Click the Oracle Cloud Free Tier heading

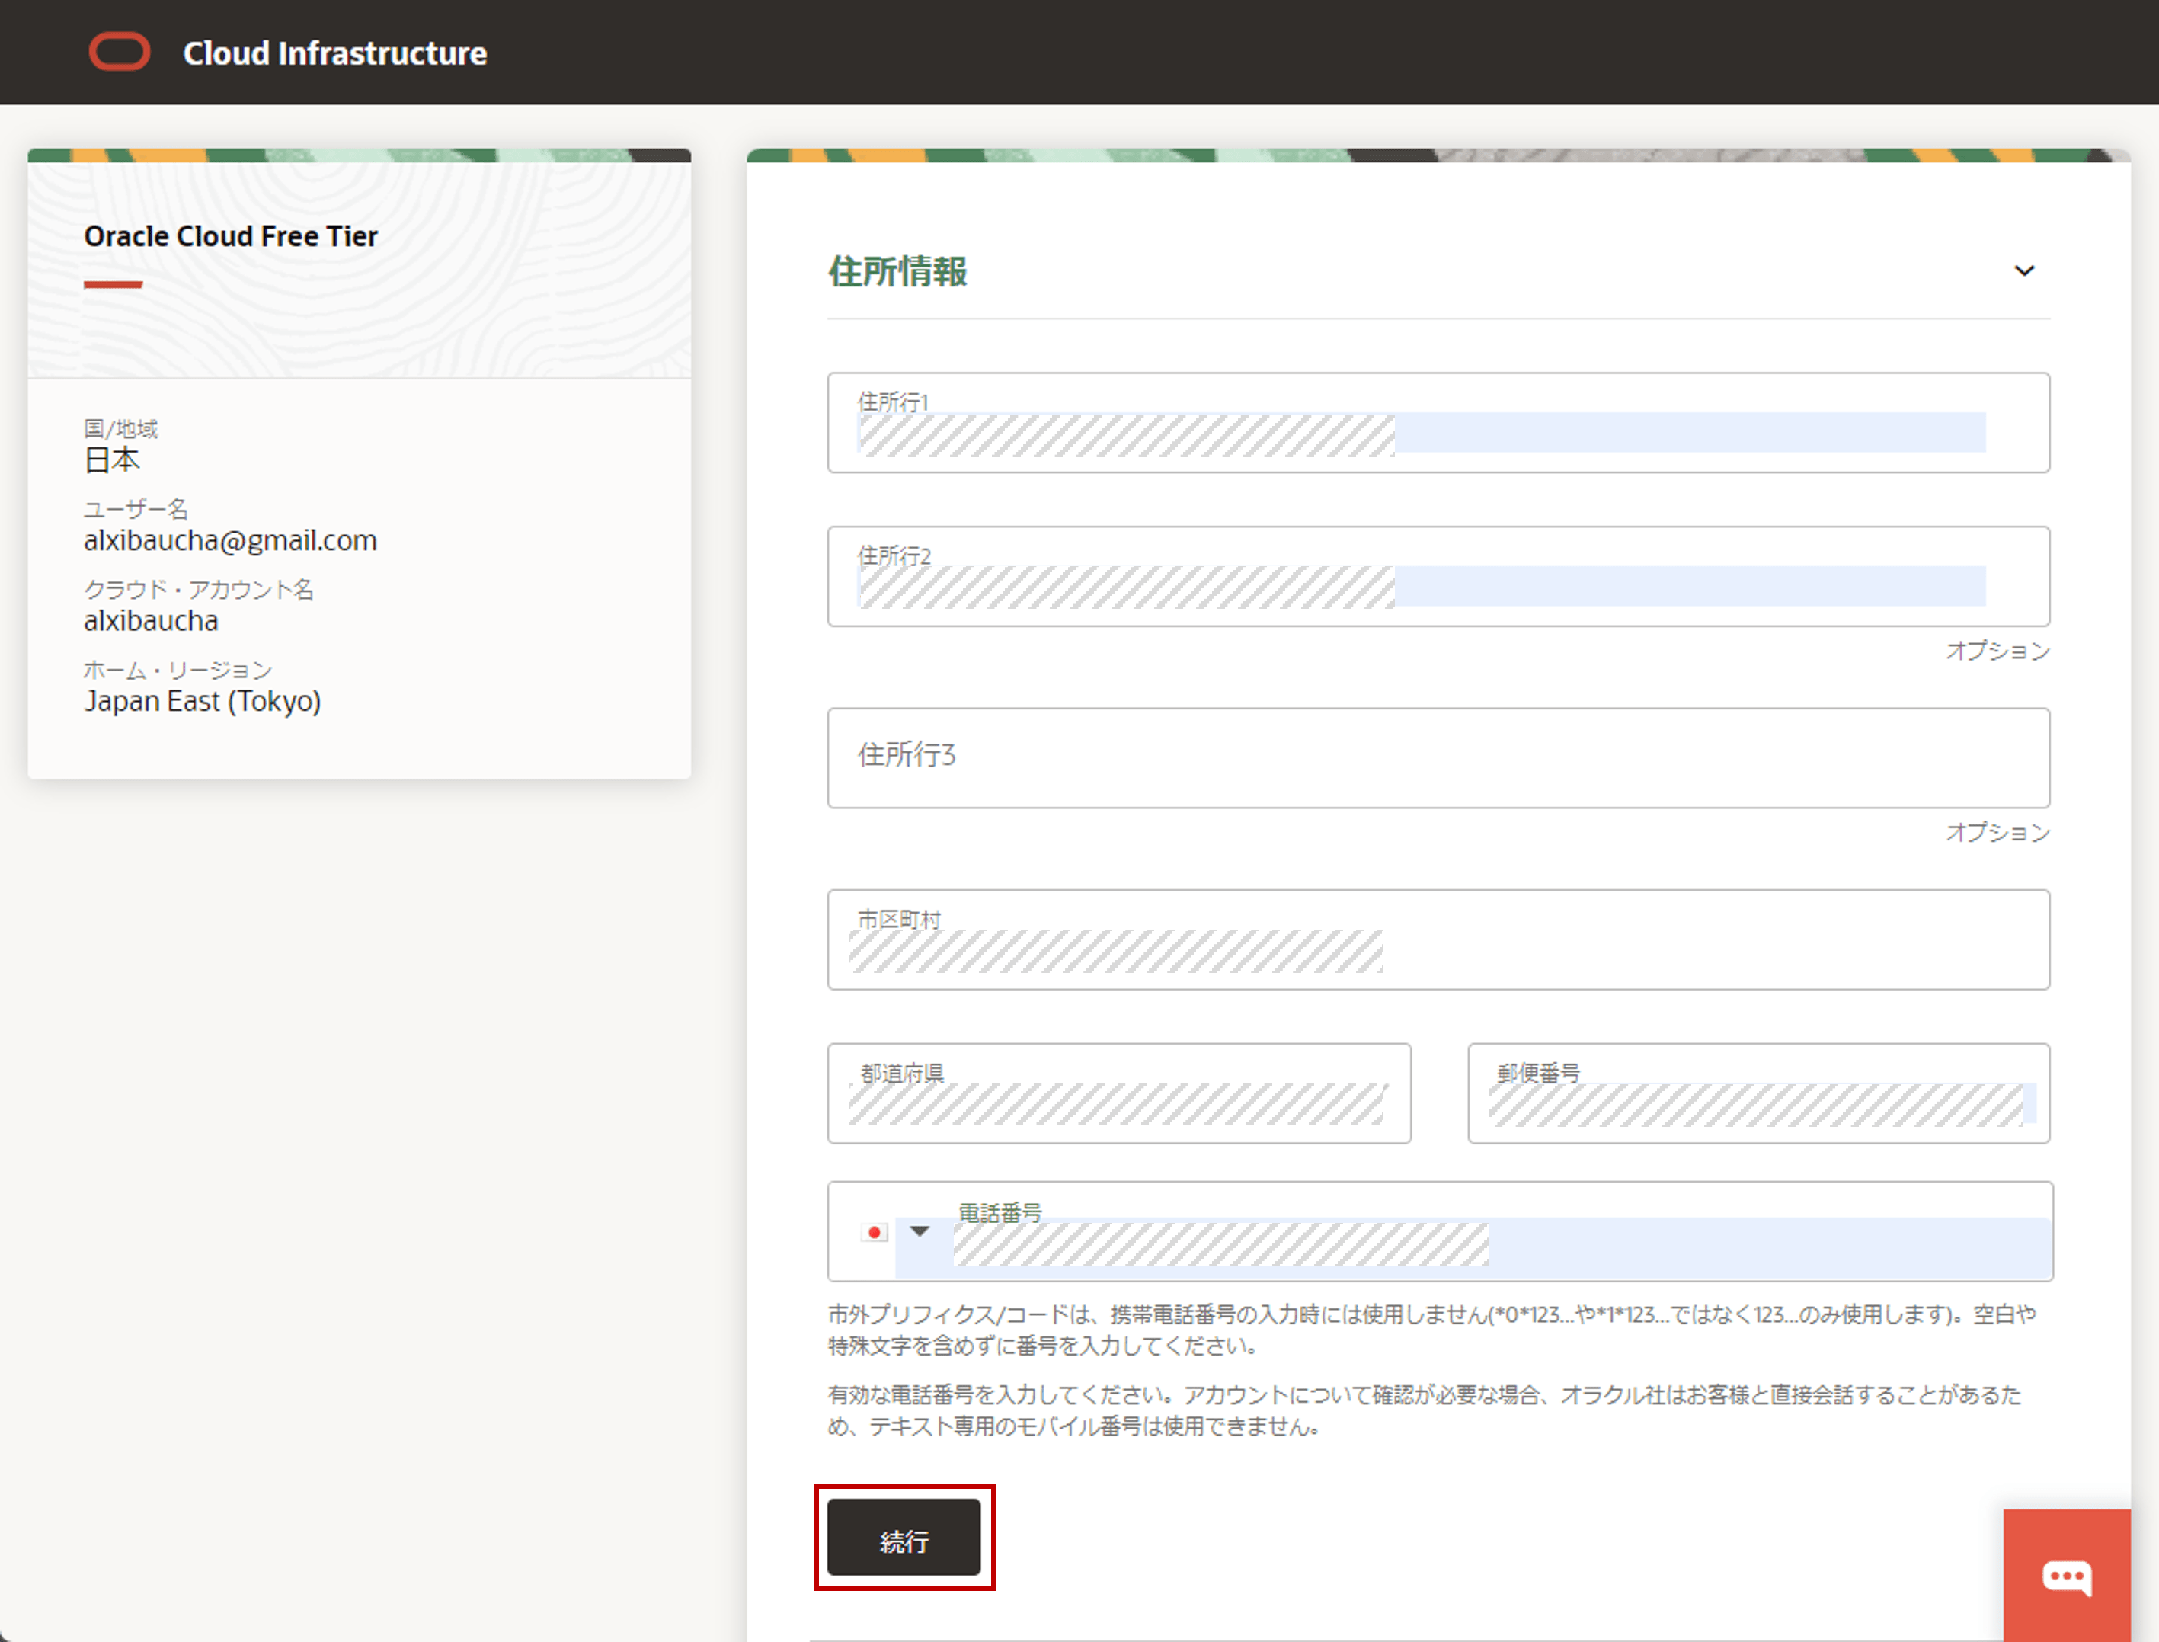click(x=231, y=236)
